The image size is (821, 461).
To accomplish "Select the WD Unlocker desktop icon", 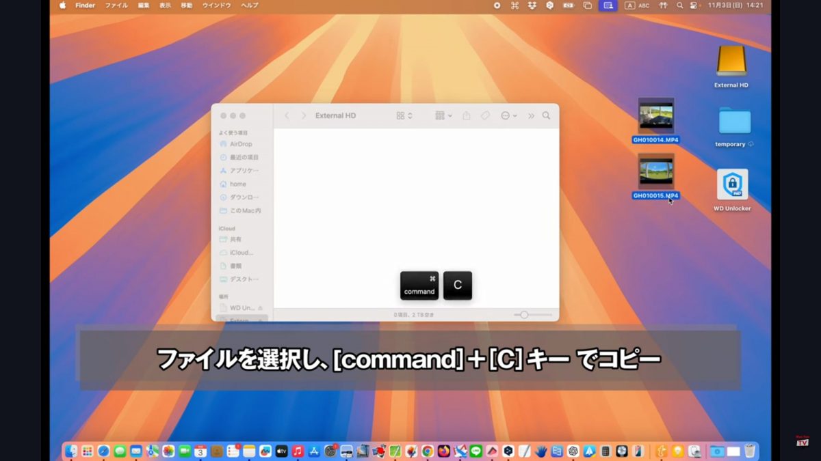I will pos(732,184).
